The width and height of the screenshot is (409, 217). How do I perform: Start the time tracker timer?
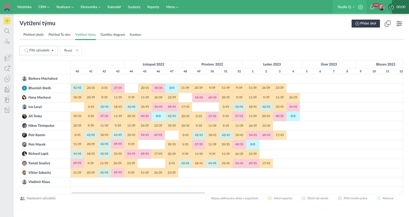pos(391,7)
